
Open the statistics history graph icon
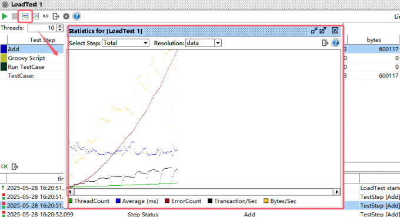point(35,16)
